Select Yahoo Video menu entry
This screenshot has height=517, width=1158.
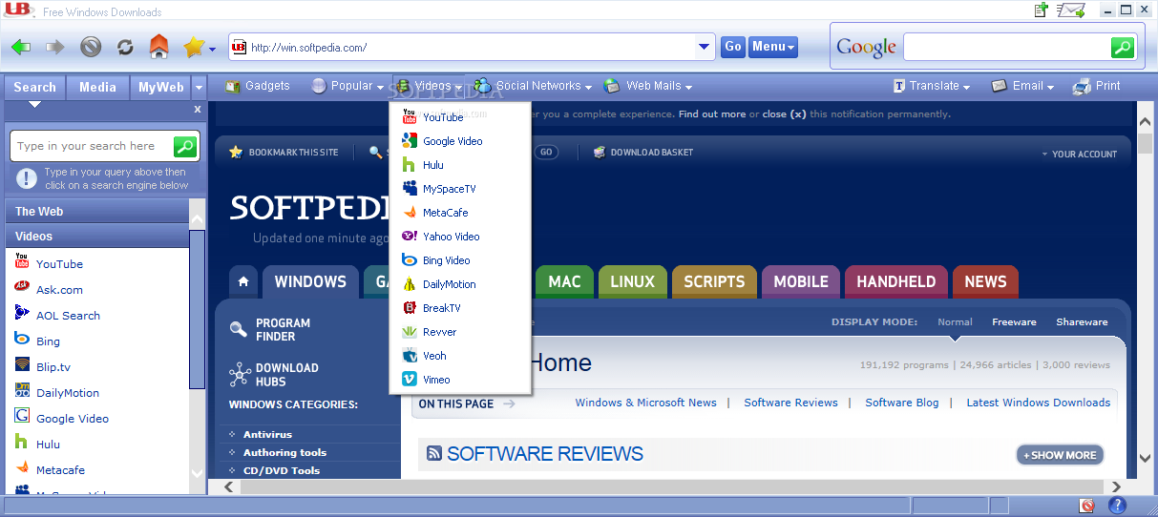click(x=452, y=237)
